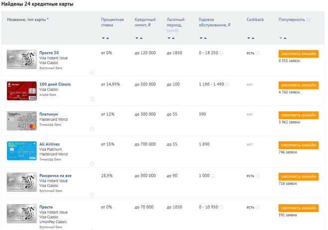The height and width of the screenshot is (230, 328).
Task: Sort annual fee ascending arrow
Action: [206, 38]
